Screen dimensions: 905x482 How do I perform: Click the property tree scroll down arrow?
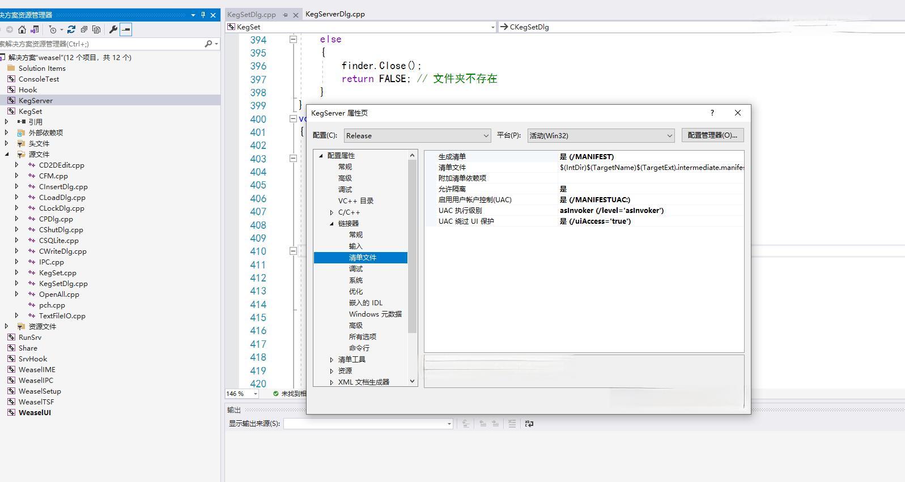(x=412, y=381)
